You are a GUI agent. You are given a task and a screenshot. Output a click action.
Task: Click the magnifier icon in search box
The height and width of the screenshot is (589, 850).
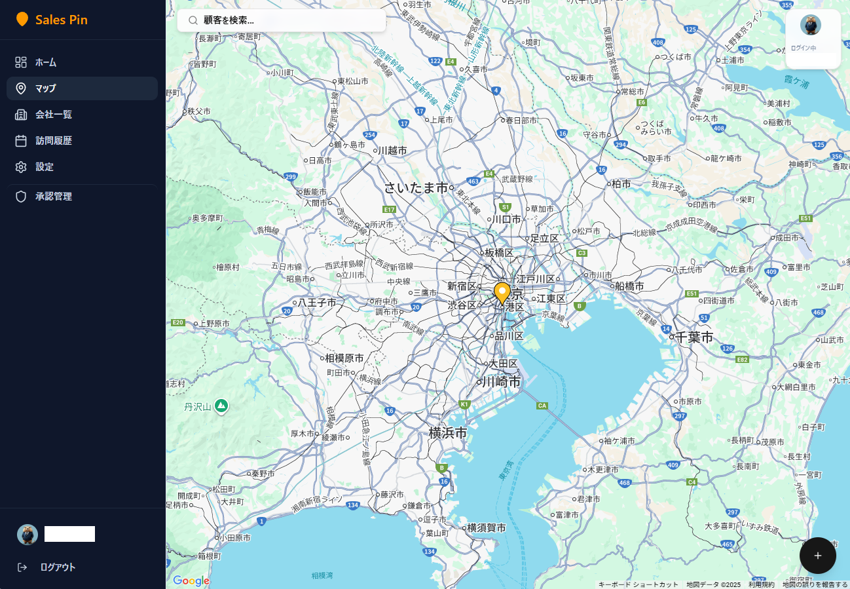(193, 20)
